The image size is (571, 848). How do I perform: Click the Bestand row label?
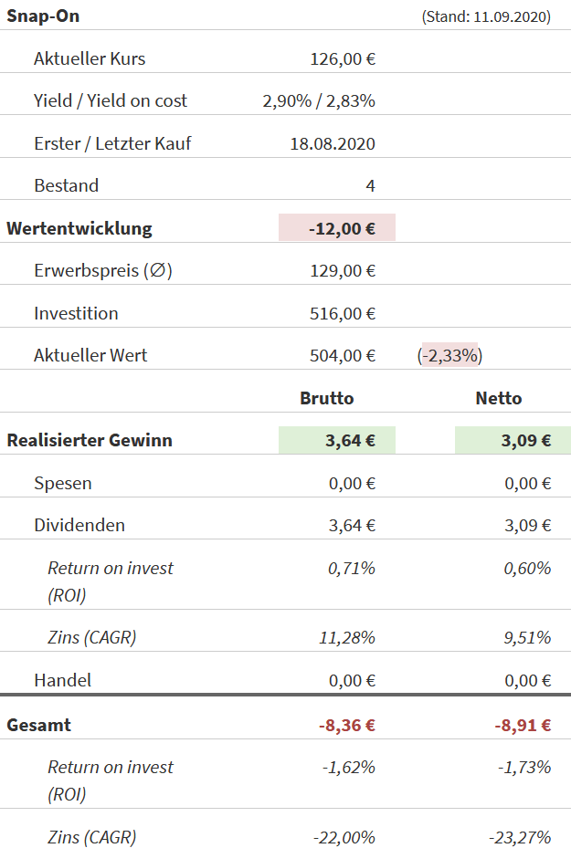[66, 185]
